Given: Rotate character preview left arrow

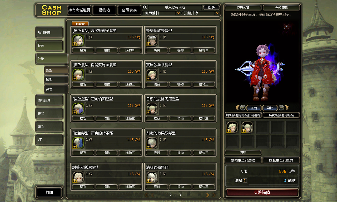Looking at the screenshot, I should (x=237, y=108).
